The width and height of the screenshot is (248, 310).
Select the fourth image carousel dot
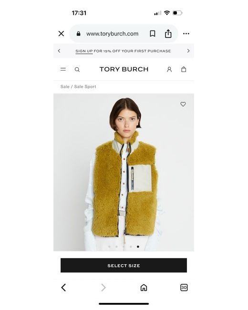pyautogui.click(x=131, y=247)
